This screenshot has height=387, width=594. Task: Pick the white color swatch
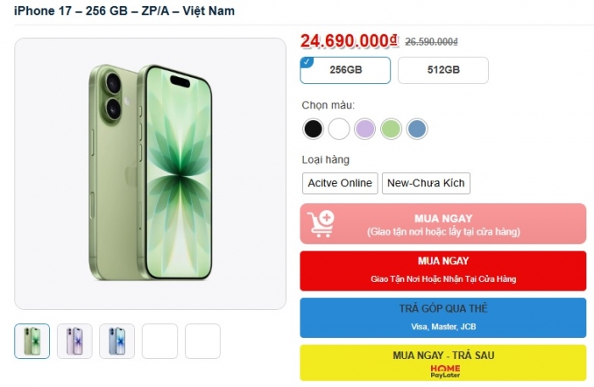click(x=339, y=129)
